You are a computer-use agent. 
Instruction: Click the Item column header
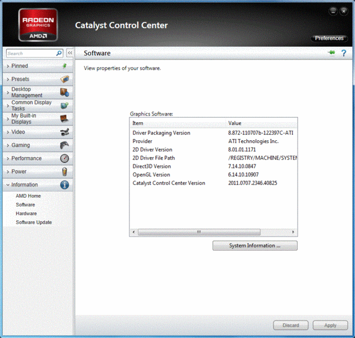click(178, 123)
